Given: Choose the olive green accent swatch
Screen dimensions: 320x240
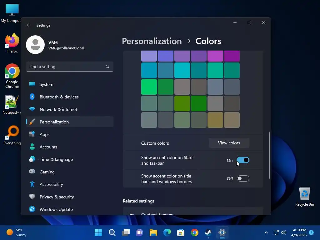Looking at the screenshot, I should point(182,103).
